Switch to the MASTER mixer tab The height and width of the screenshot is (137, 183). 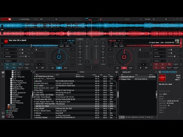[x=103, y=39]
